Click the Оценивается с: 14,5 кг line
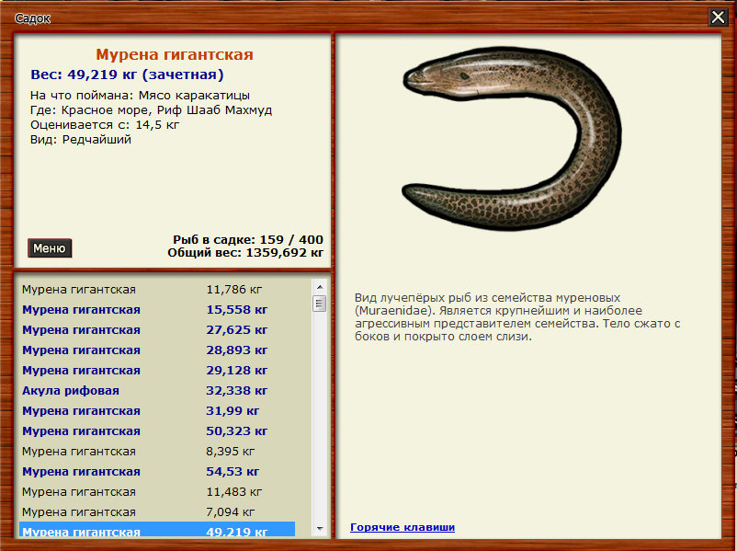Viewport: 737px width, 551px height. (x=105, y=125)
